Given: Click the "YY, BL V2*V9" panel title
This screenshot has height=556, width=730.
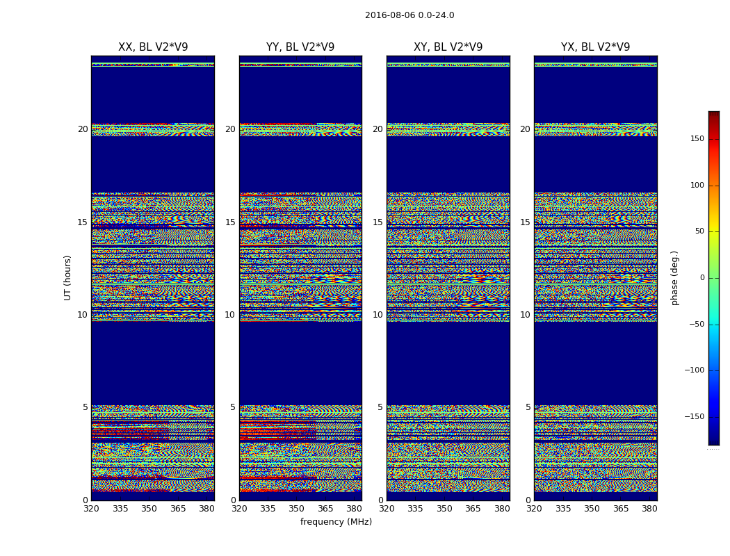Looking at the screenshot, I should click(x=300, y=47).
